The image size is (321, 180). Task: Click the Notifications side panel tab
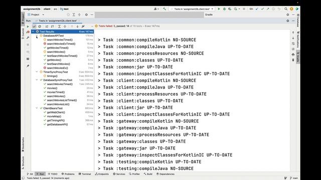pos(298,39)
